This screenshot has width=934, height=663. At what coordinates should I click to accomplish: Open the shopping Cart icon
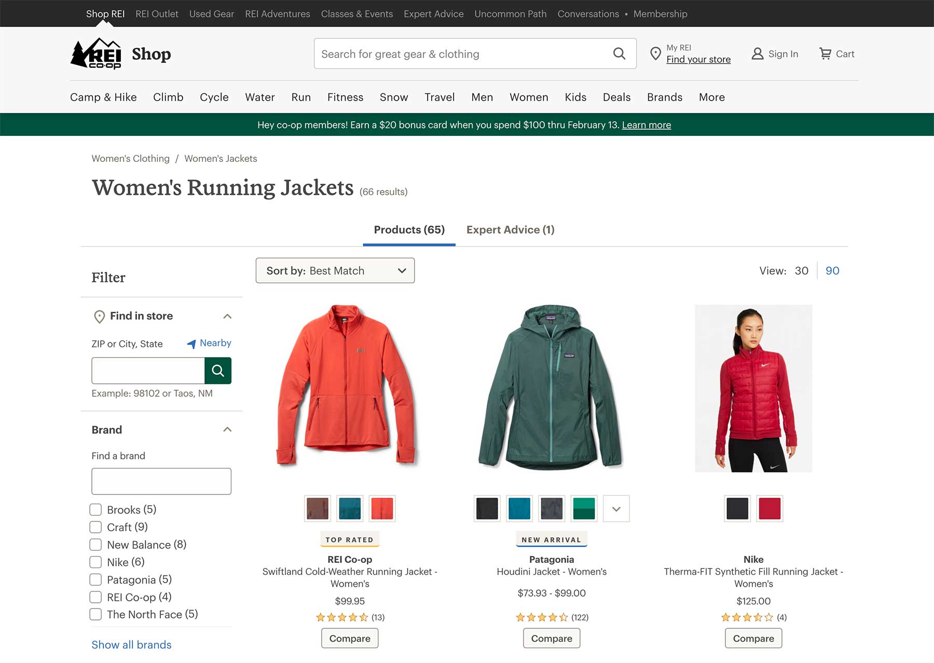point(825,53)
